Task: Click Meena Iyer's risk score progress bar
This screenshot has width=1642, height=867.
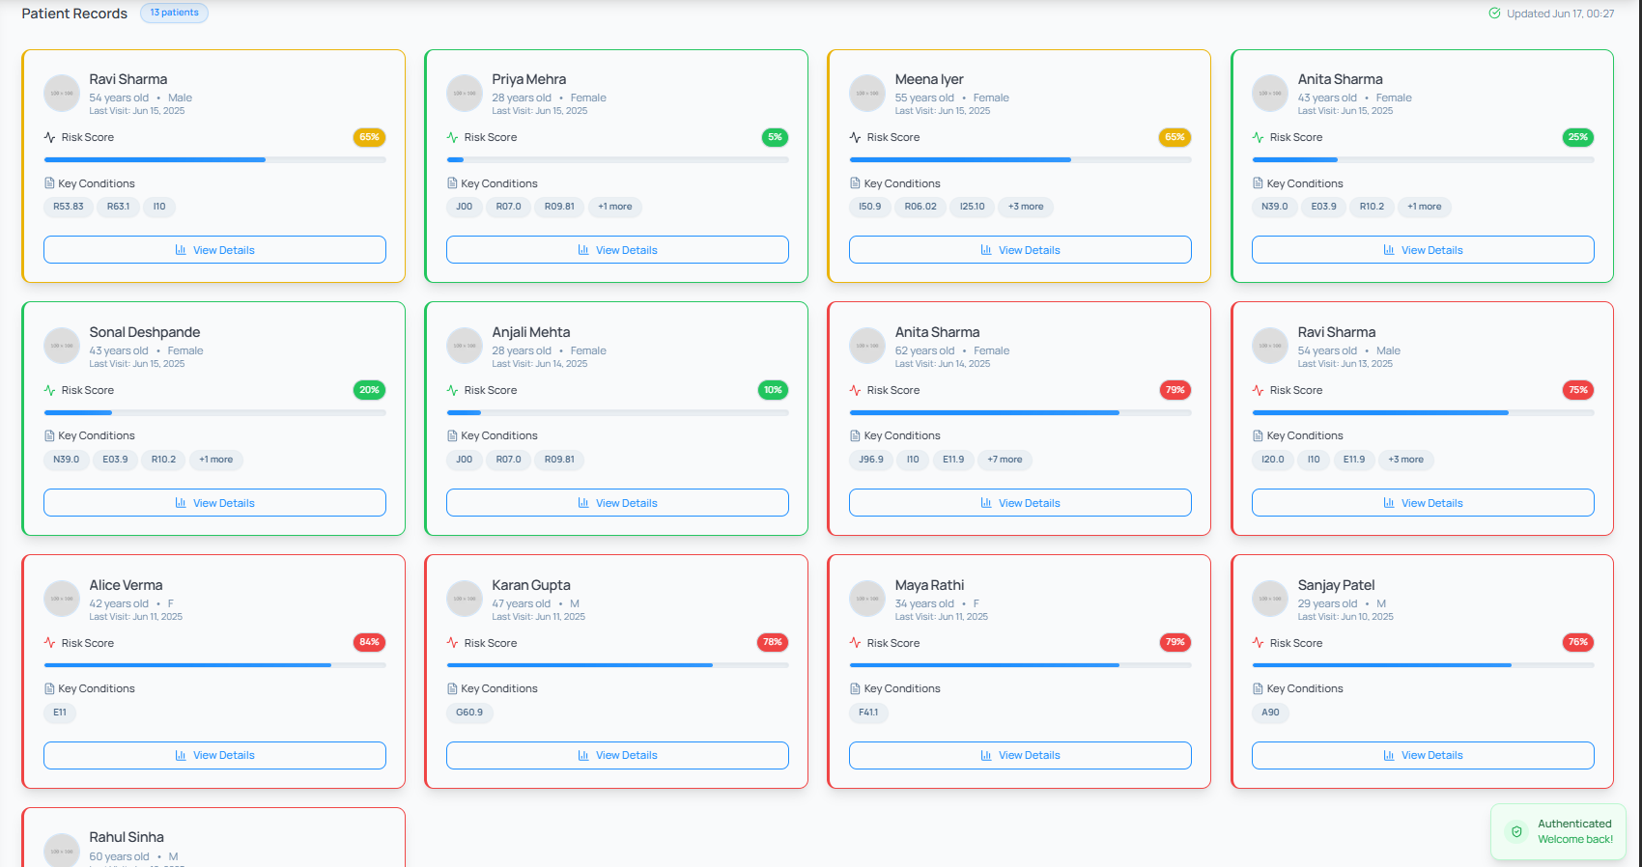Action: 1020,159
